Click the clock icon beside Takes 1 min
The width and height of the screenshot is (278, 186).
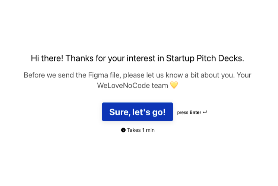click(x=123, y=130)
